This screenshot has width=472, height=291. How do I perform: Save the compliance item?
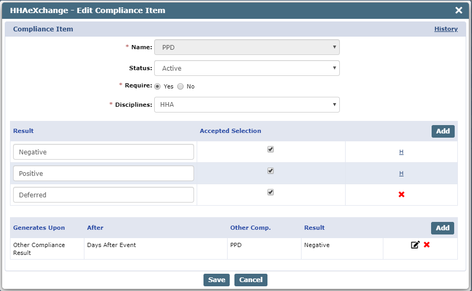[x=217, y=280]
